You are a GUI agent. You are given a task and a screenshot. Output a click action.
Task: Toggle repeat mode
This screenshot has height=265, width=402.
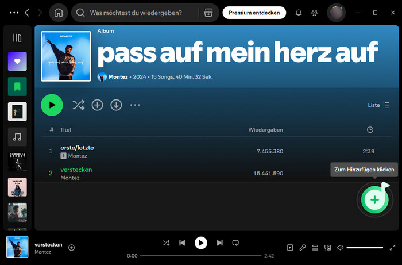point(235,243)
